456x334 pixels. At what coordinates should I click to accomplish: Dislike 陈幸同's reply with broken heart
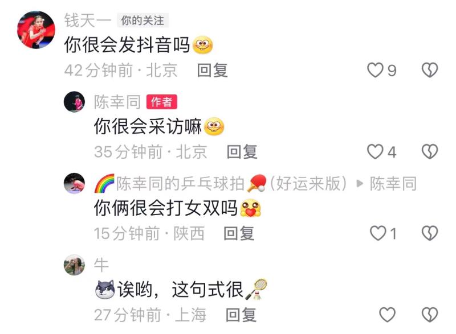click(430, 152)
